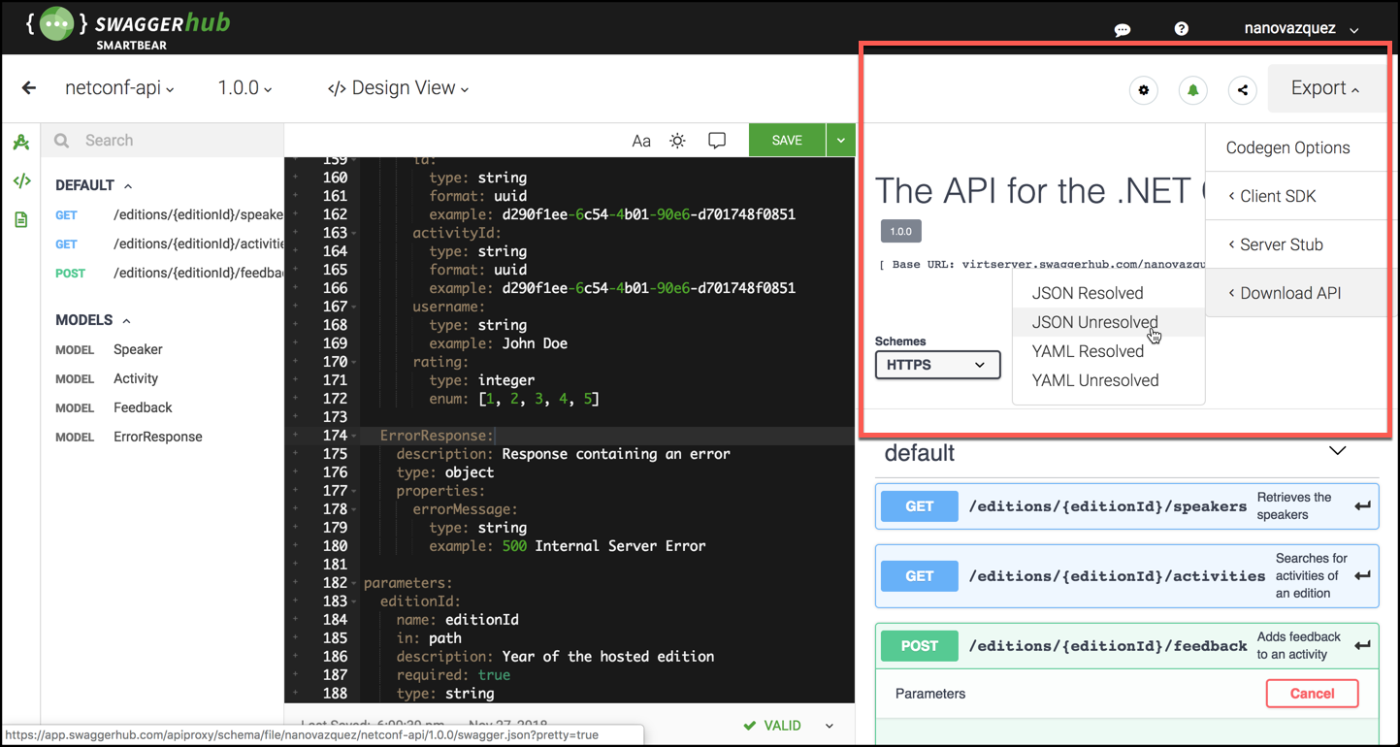Open the netconf-api dropdown
1400x747 pixels.
(119, 88)
